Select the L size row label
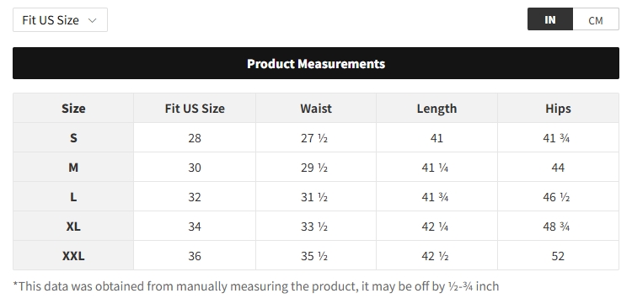Screen dimensions: 632x304 (73, 197)
